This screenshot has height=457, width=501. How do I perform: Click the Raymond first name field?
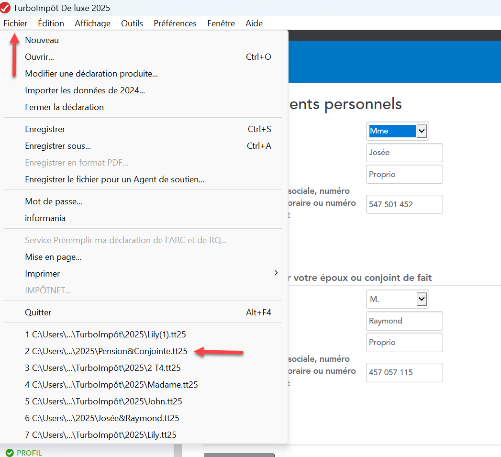coord(404,321)
